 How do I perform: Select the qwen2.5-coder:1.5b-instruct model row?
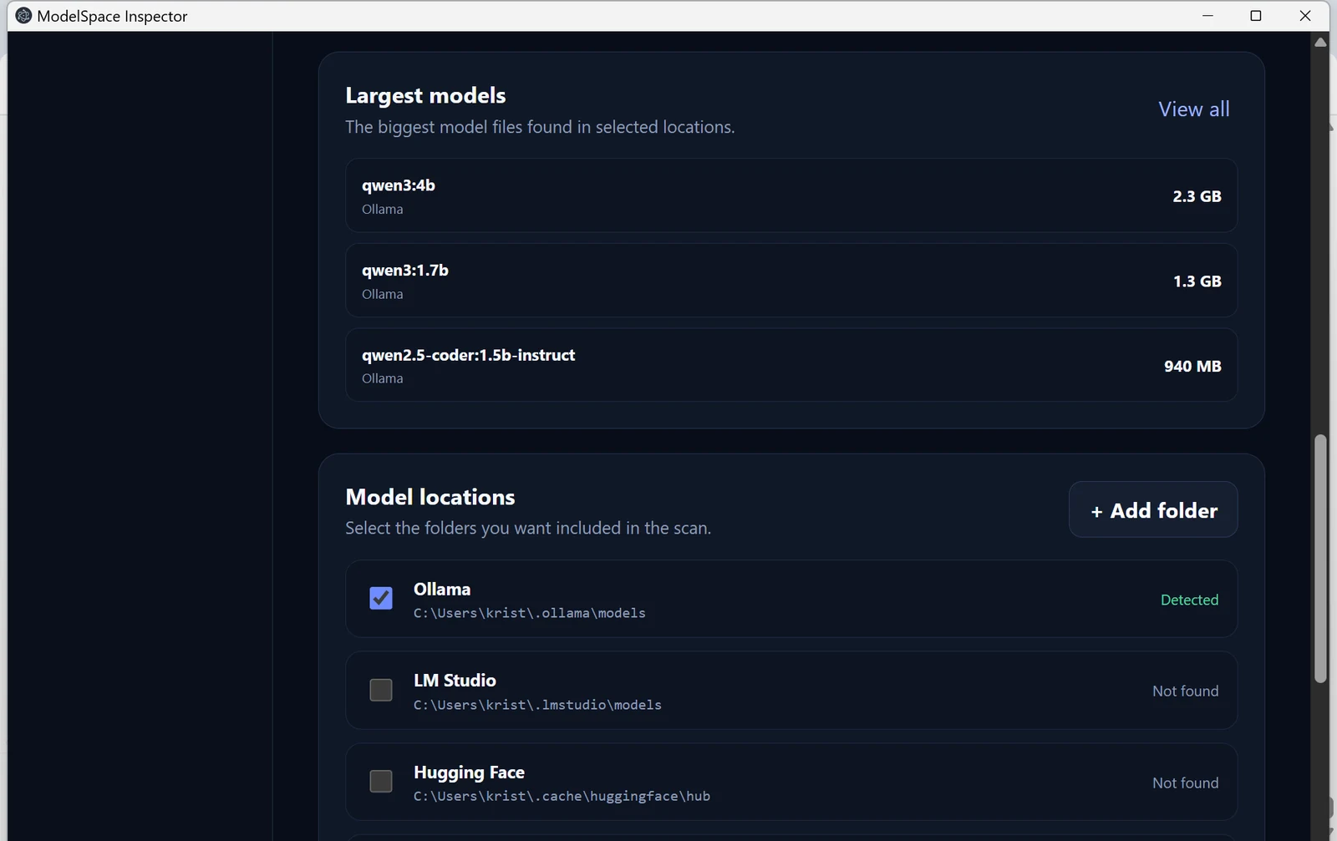click(791, 365)
